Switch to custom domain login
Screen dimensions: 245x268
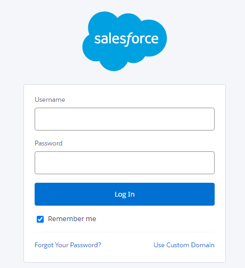pos(184,245)
